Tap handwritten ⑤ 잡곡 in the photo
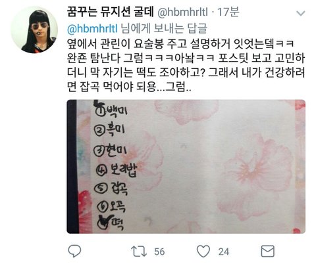The image size is (316, 264). click(111, 188)
